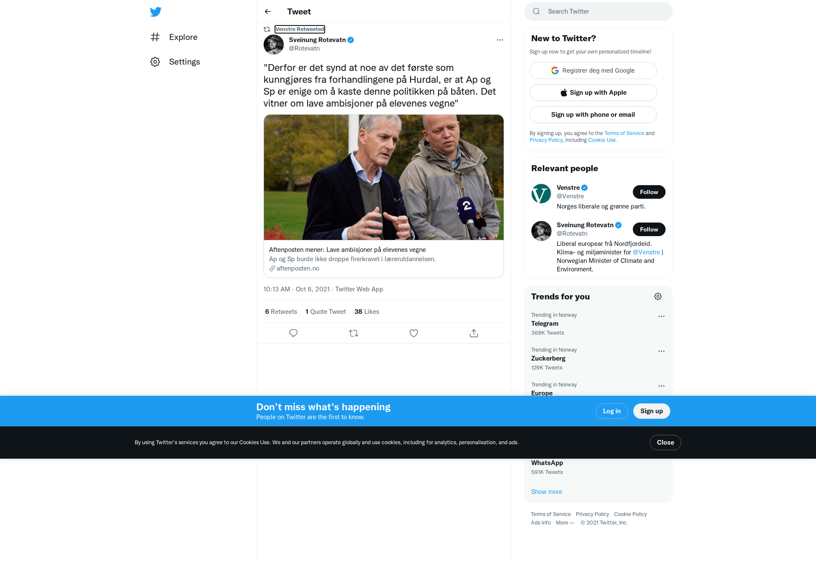816x561 pixels.
Task: Follow the Venstre account
Action: (x=649, y=192)
